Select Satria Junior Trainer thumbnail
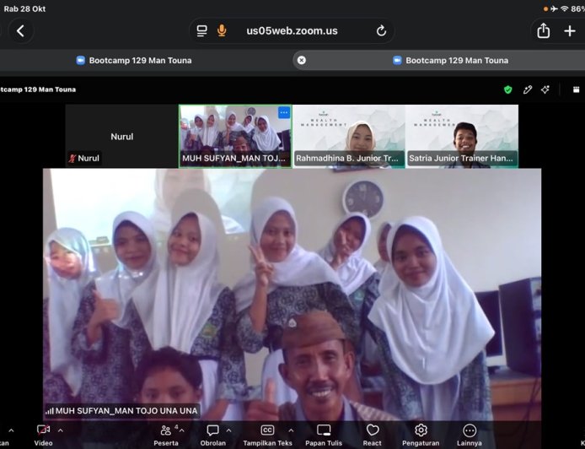The height and width of the screenshot is (449, 585). point(462,136)
